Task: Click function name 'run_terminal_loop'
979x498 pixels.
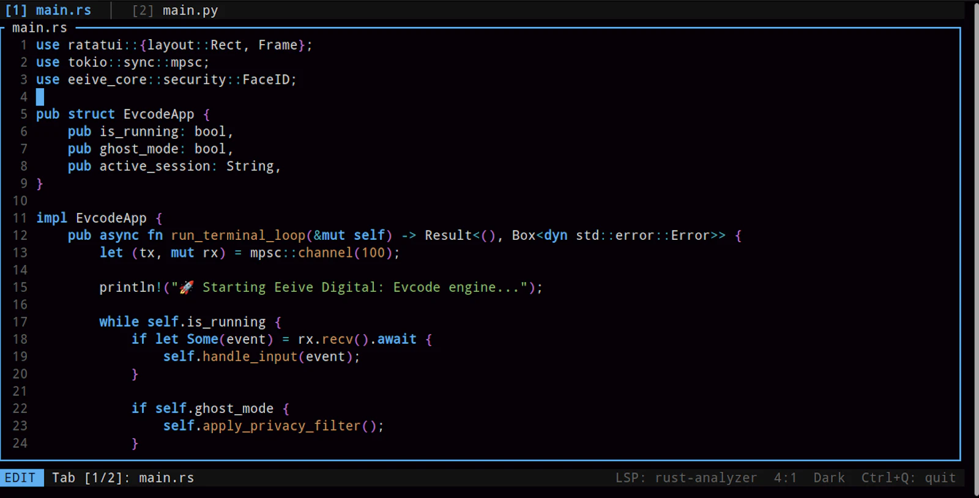Action: (238, 236)
